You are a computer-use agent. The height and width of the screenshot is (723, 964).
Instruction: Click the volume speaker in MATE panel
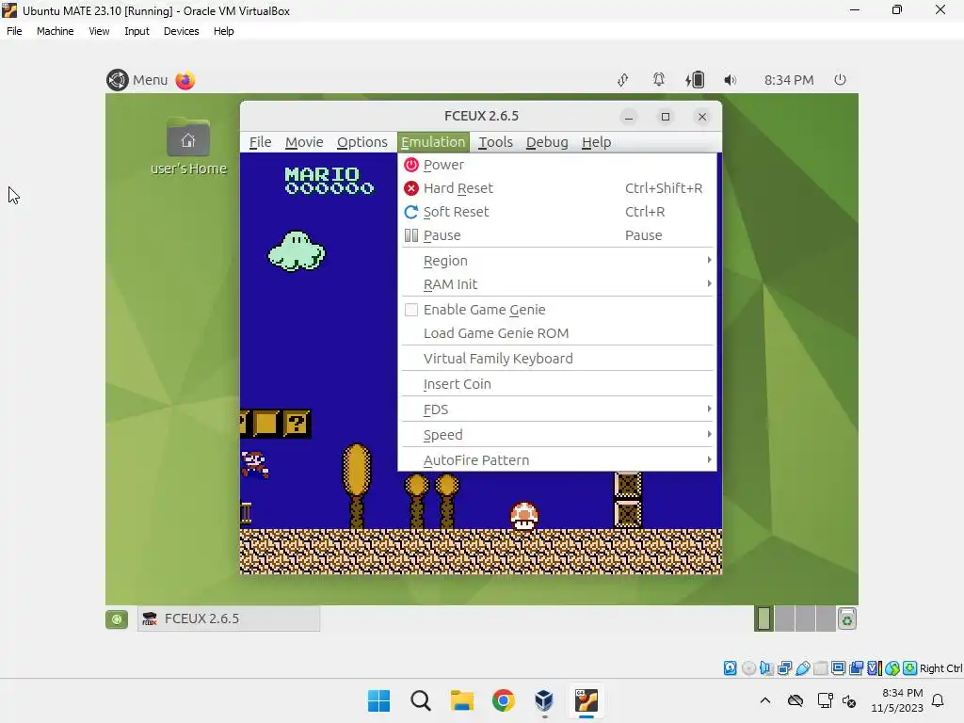[x=730, y=80]
